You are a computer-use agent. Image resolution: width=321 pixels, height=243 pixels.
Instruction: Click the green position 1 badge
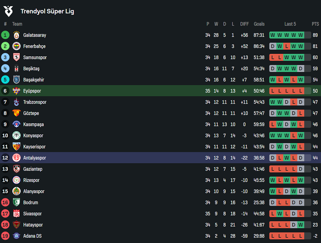pyautogui.click(x=5, y=35)
